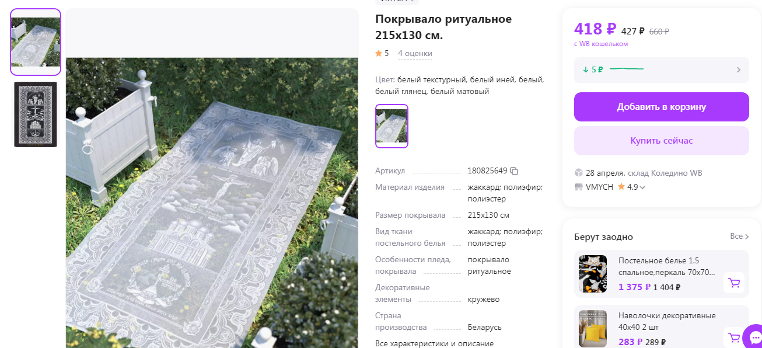Screen dimensions: 762x348
Task: Show second black shroud photo thumbnail
Action: 36,114
